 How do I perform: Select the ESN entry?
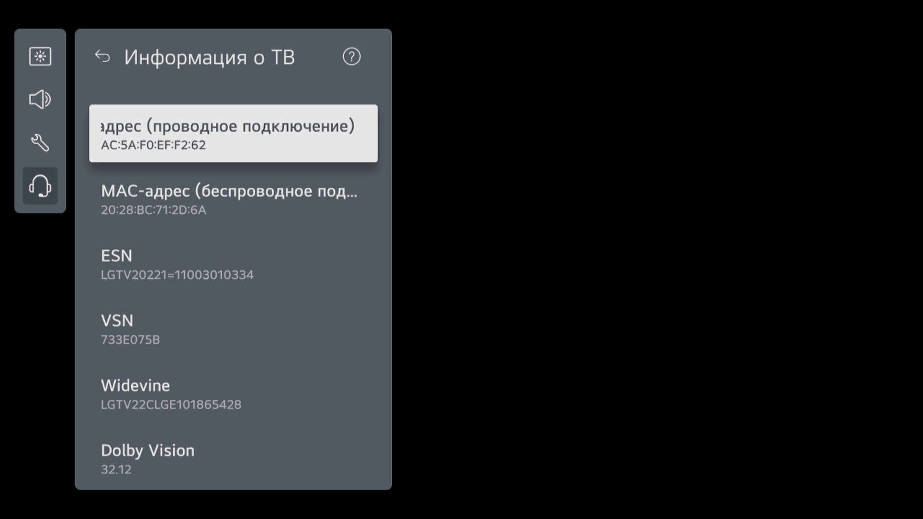click(233, 263)
